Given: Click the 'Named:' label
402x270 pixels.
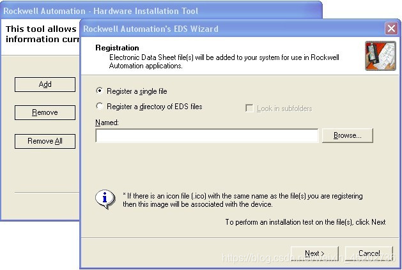Looking at the screenshot, I should (107, 123).
